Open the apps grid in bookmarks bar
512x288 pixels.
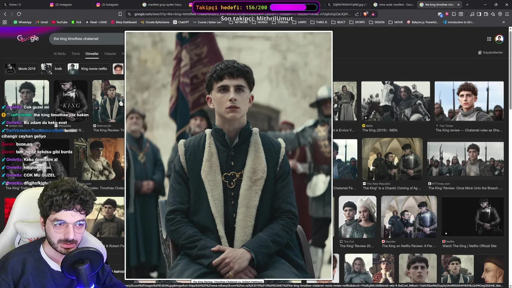4,22
